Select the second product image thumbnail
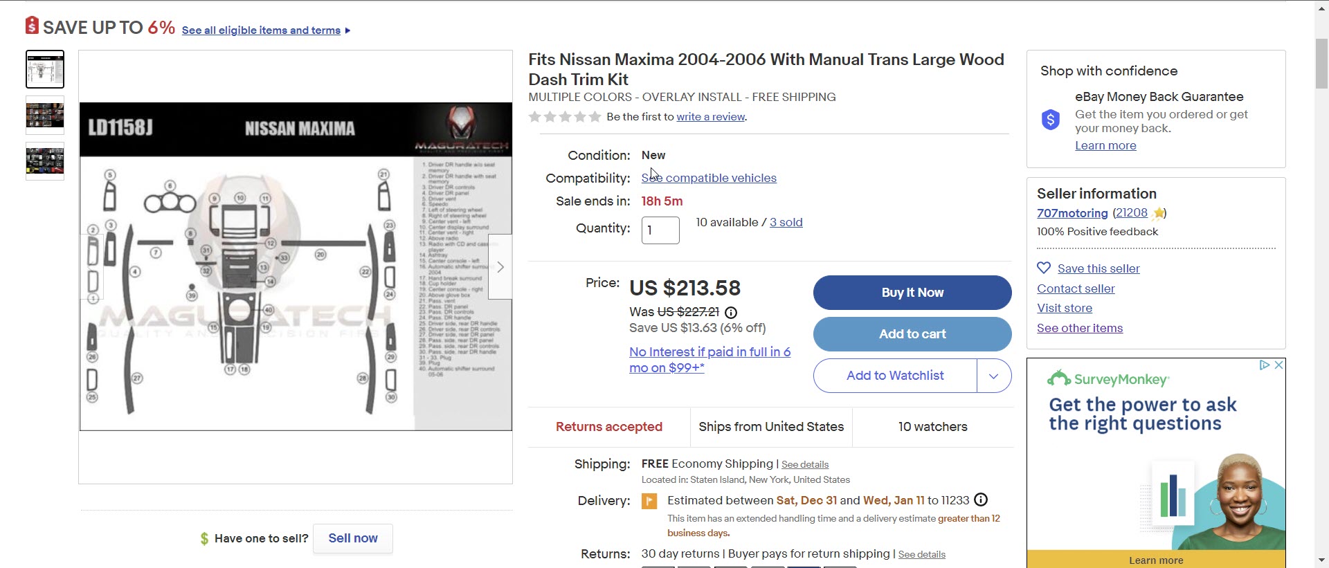Image resolution: width=1329 pixels, height=568 pixels. pos(45,115)
